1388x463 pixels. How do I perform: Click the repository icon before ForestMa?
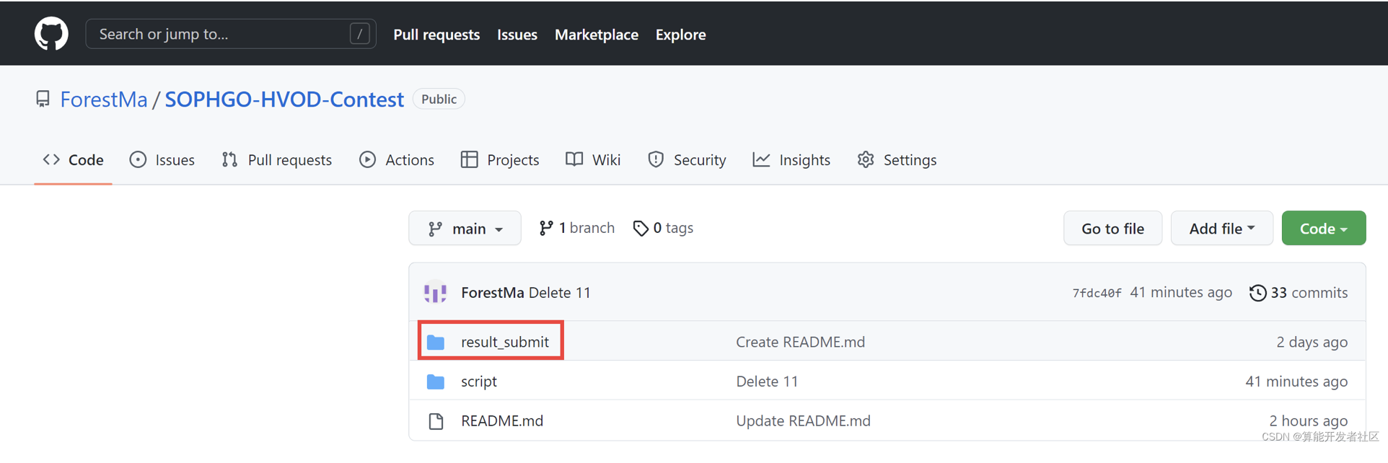[43, 99]
